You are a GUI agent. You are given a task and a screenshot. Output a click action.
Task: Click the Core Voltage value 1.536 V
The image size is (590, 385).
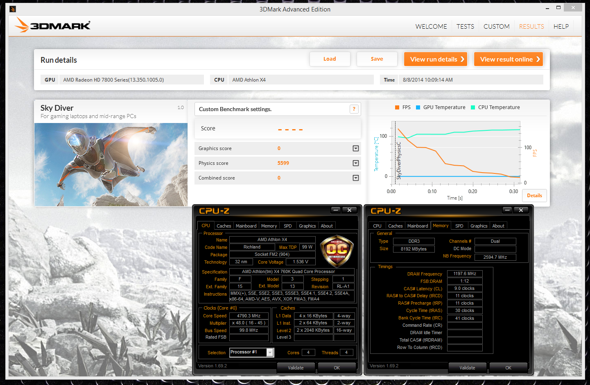(301, 262)
